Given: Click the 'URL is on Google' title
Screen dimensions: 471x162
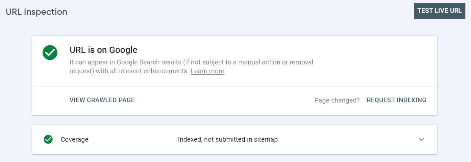Looking at the screenshot, I should [x=103, y=50].
